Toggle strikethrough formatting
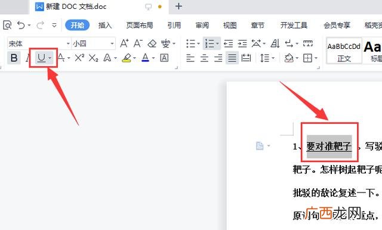This screenshot has height=230, width=382. [x=61, y=58]
